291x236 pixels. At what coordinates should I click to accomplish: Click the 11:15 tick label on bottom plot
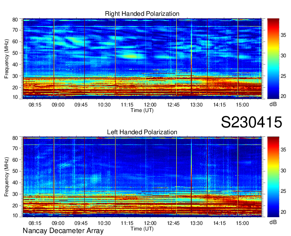[x=127, y=223]
